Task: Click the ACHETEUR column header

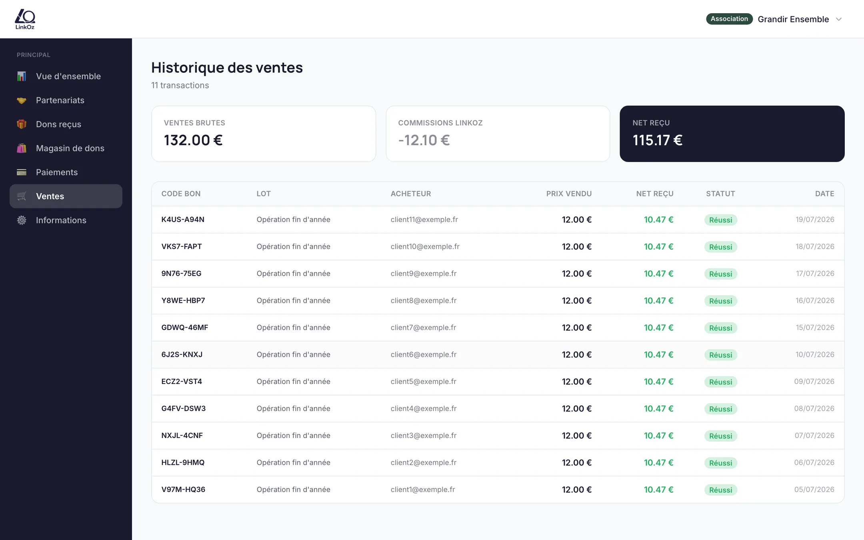Action: (411, 194)
